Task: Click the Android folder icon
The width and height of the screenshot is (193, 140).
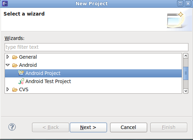Action: [x=15, y=65]
